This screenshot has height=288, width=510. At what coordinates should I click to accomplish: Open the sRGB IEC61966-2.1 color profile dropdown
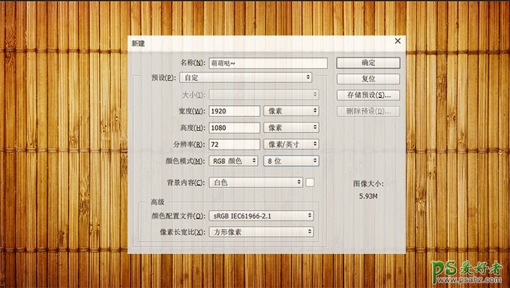pos(262,216)
